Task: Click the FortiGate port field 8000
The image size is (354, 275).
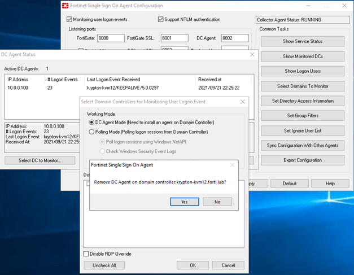Action: (x=111, y=38)
